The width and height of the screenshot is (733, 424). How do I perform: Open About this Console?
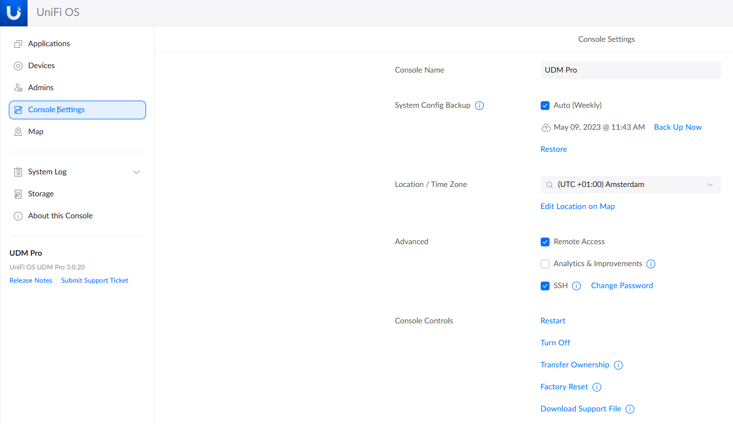tap(77, 216)
